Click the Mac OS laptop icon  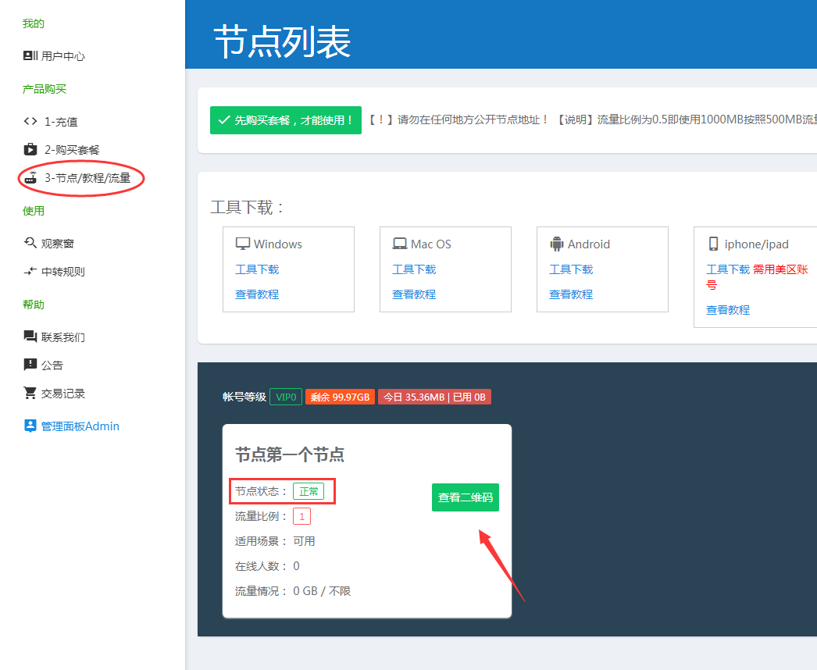pyautogui.click(x=401, y=244)
